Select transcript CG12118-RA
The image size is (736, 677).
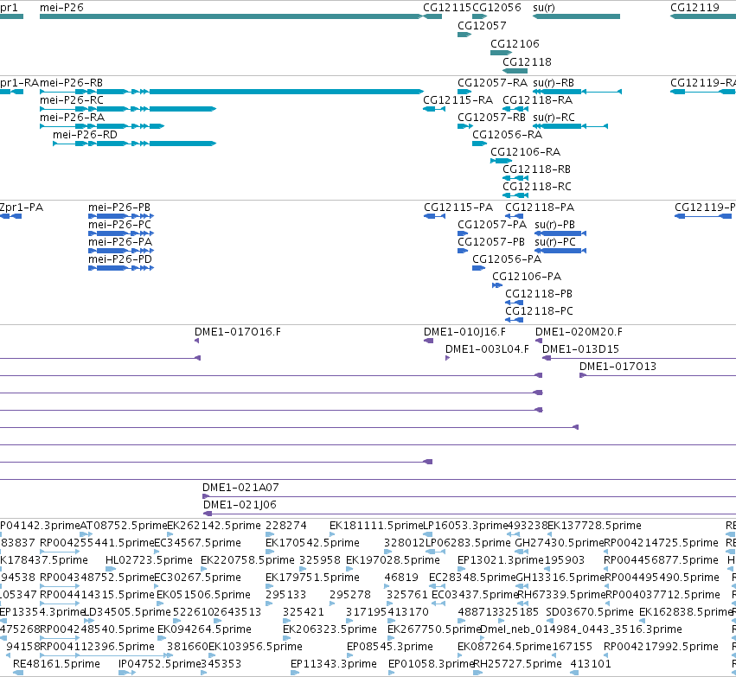click(x=515, y=109)
